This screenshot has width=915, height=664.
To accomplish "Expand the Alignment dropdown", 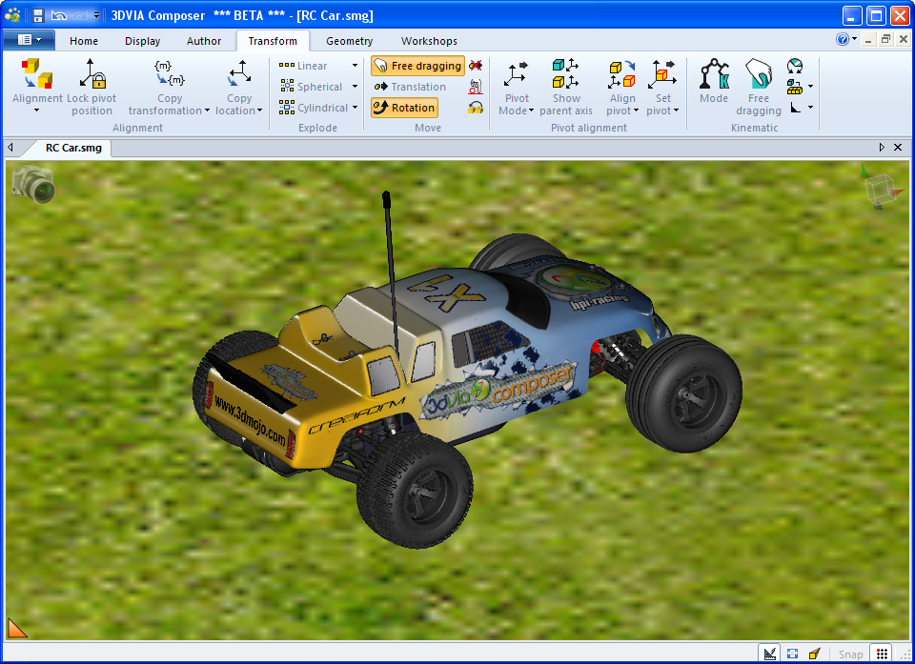I will [x=37, y=110].
